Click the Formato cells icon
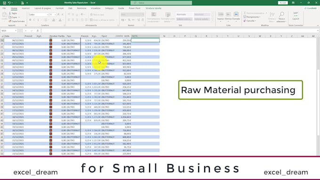320x180 pixels. pos(236,14)
